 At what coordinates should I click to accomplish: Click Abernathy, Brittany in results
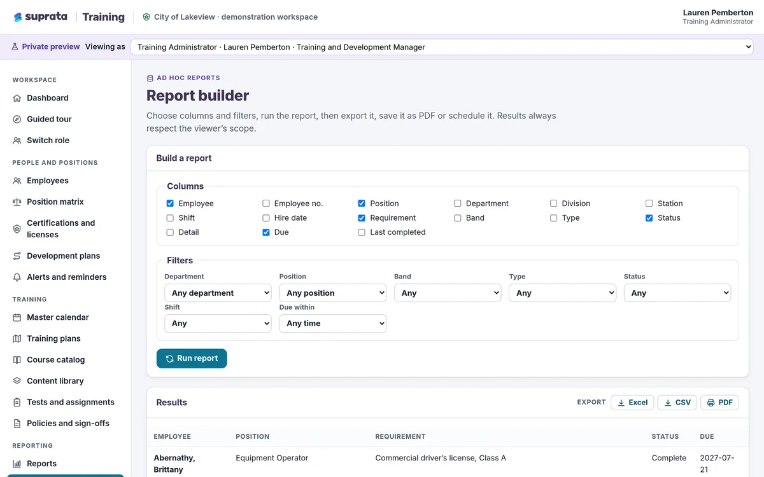[175, 464]
